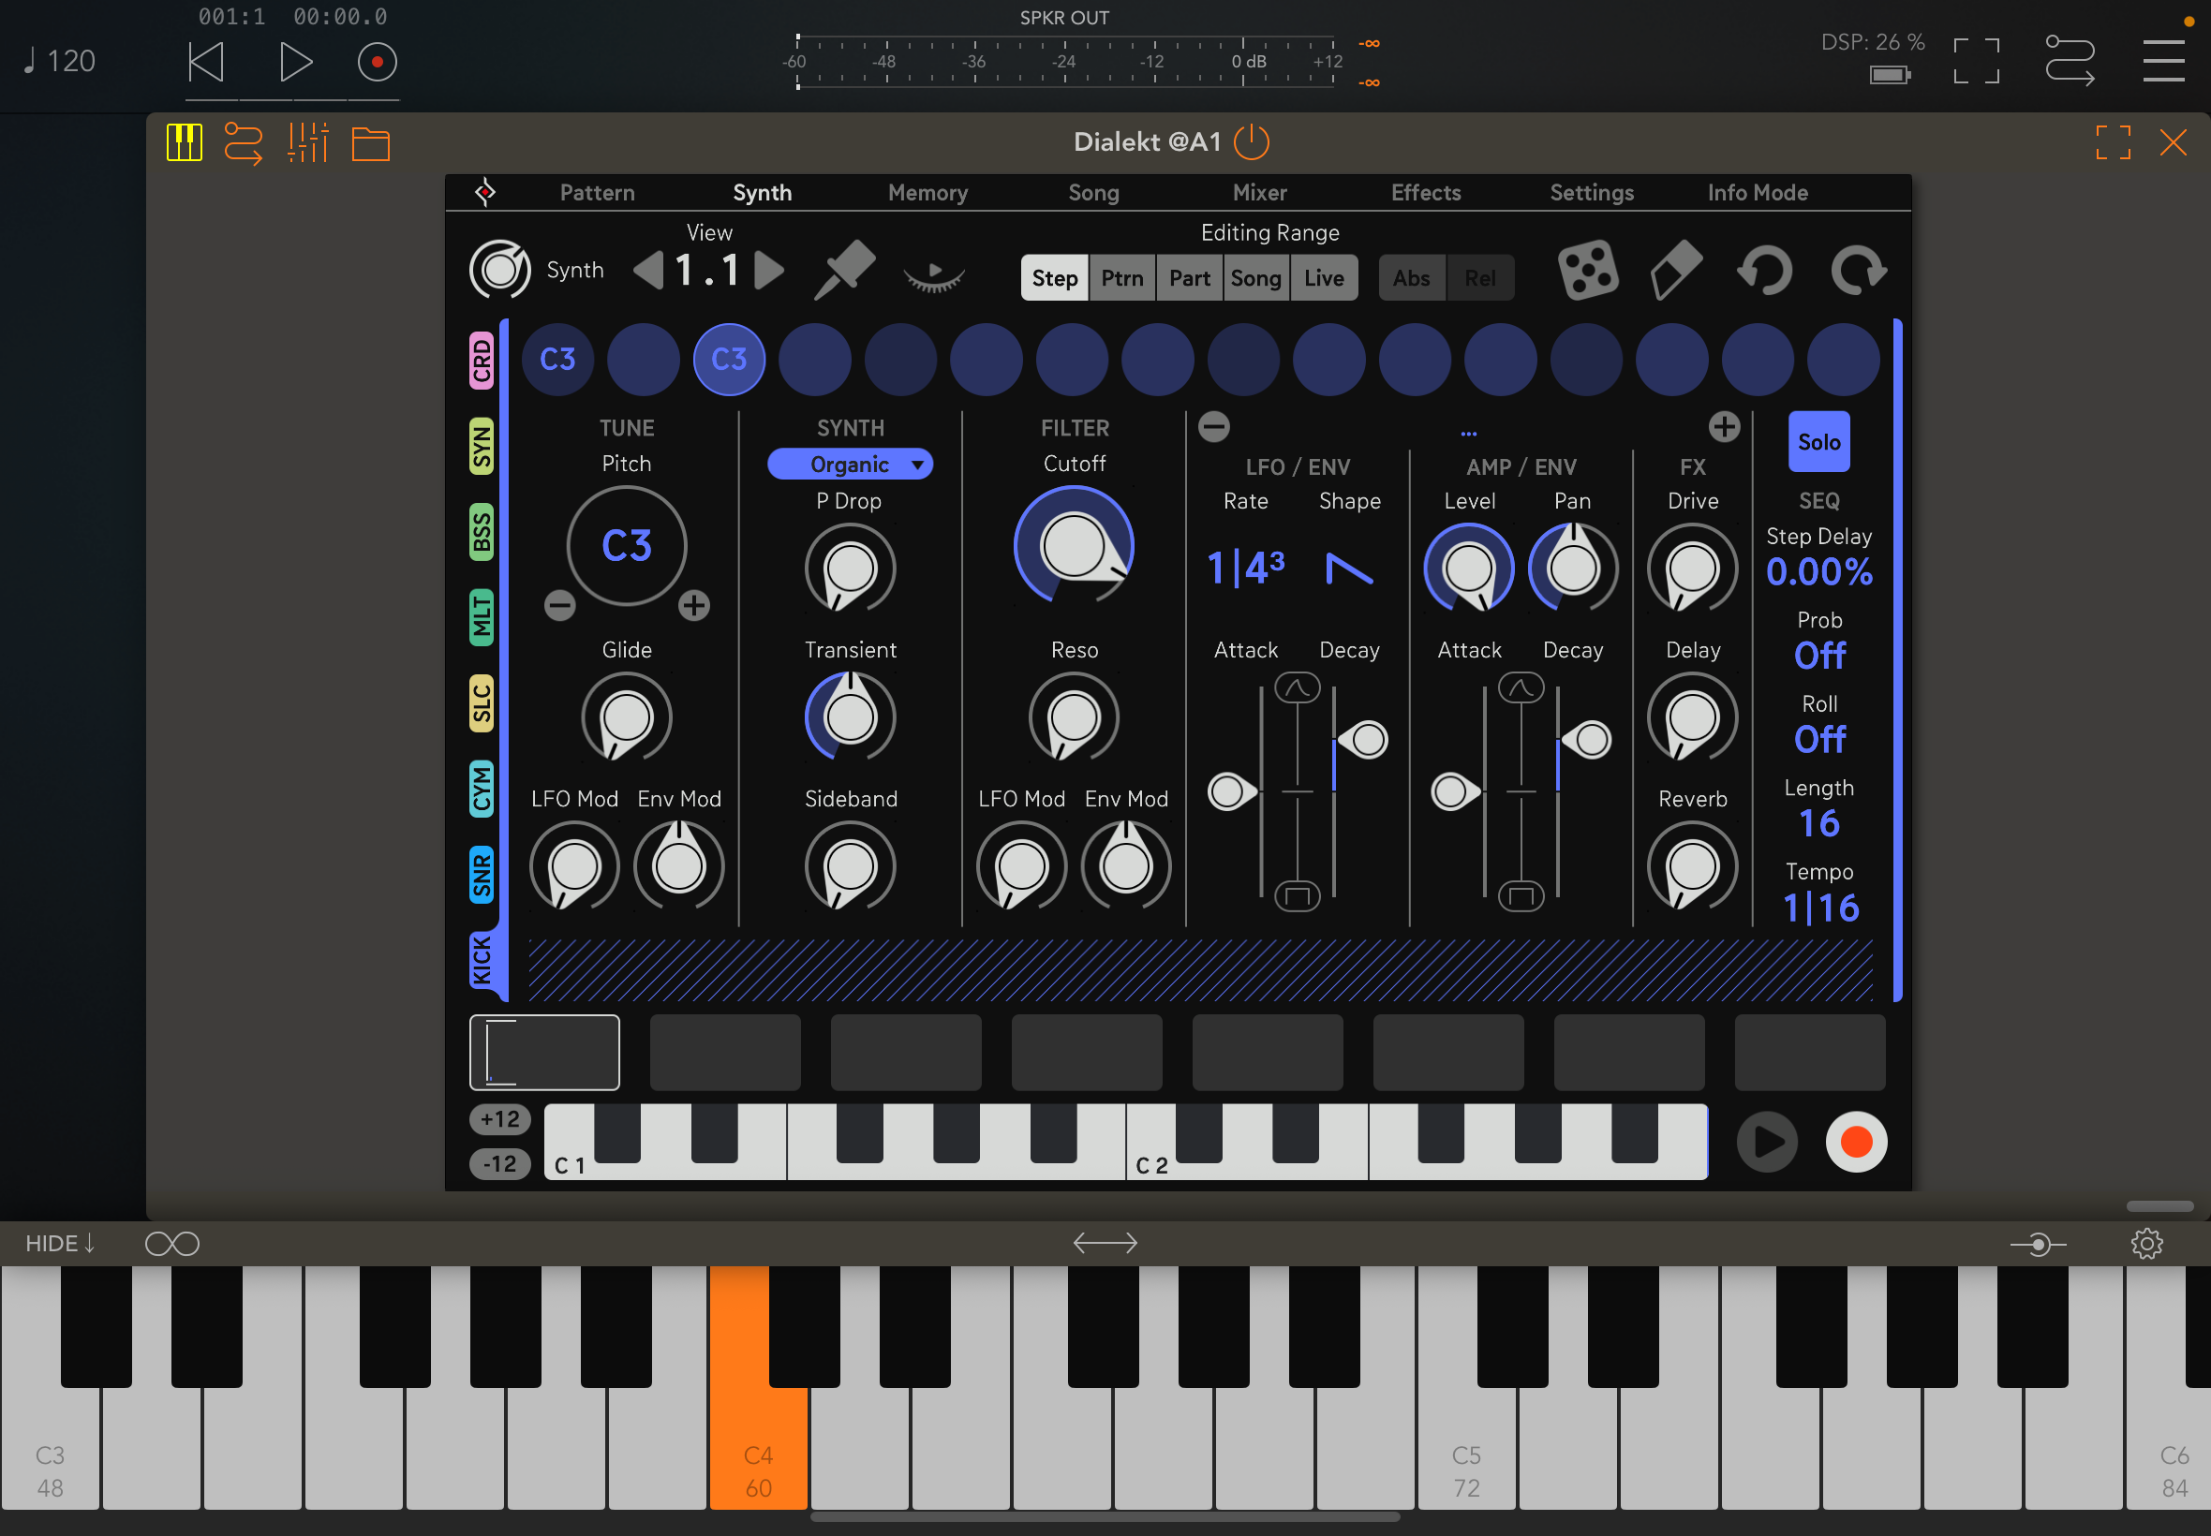Select the CRD track tab
Screen dimensions: 2211x1536
click(482, 360)
